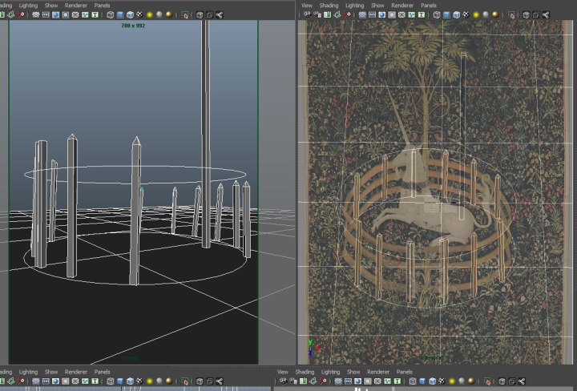577x391 pixels.
Task: Toggle X-Ray Active Components in the top-right panel
Action: click(536, 14)
